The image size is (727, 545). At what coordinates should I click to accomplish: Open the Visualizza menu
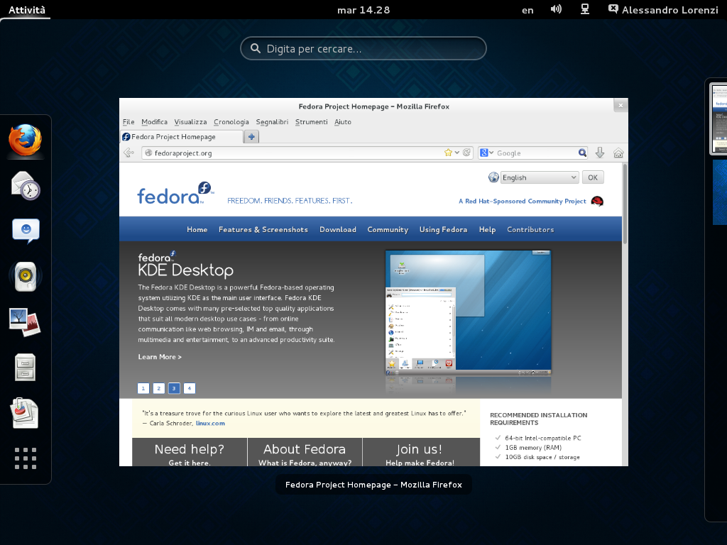click(x=190, y=122)
